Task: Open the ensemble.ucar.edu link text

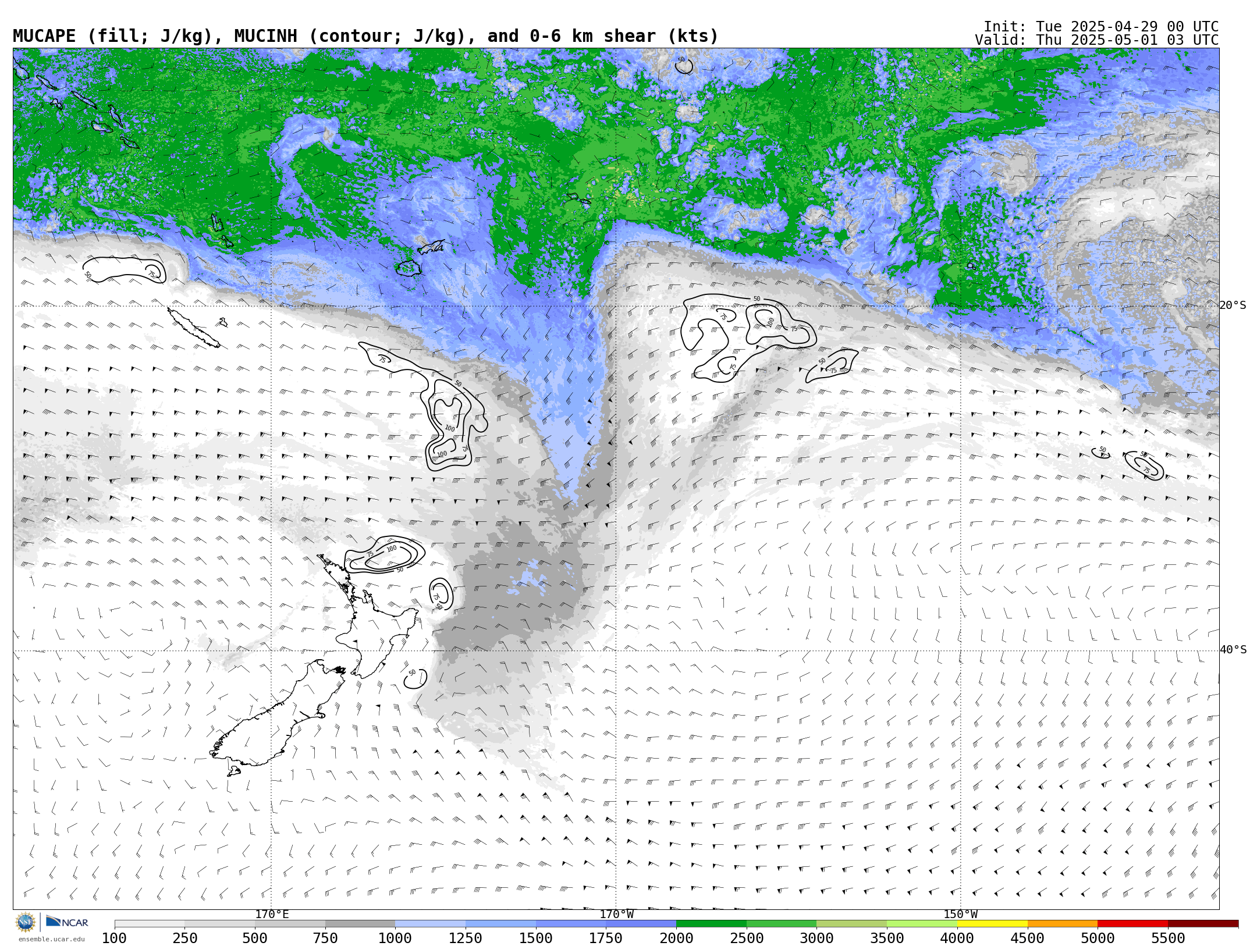Action: pos(51,939)
